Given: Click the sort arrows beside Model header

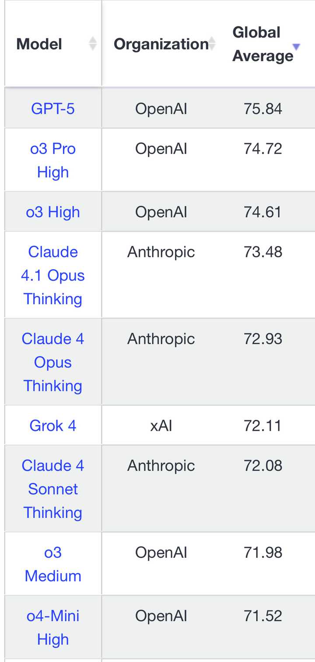Looking at the screenshot, I should point(93,44).
